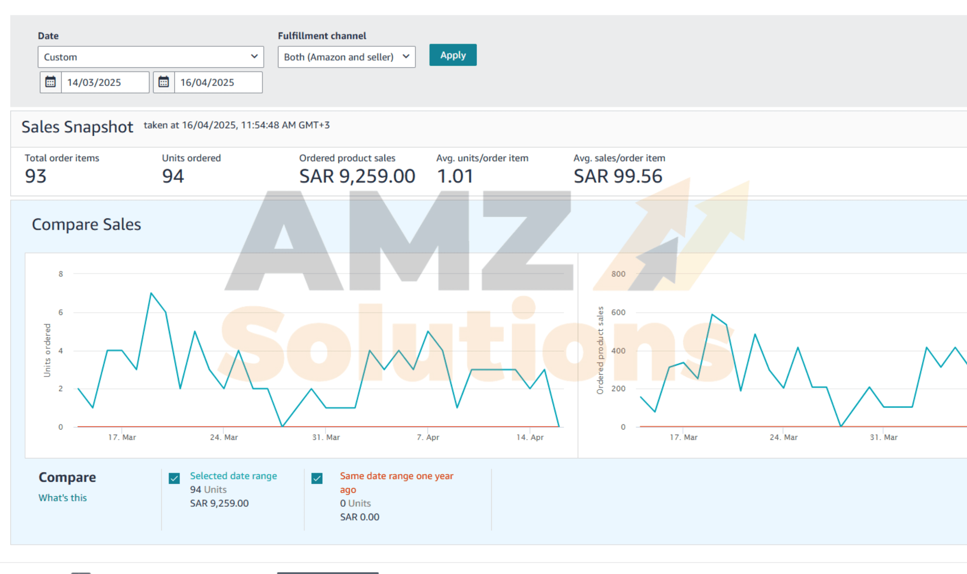The image size is (967, 574).
Task: Click the Selected date range legend label
Action: point(233,476)
